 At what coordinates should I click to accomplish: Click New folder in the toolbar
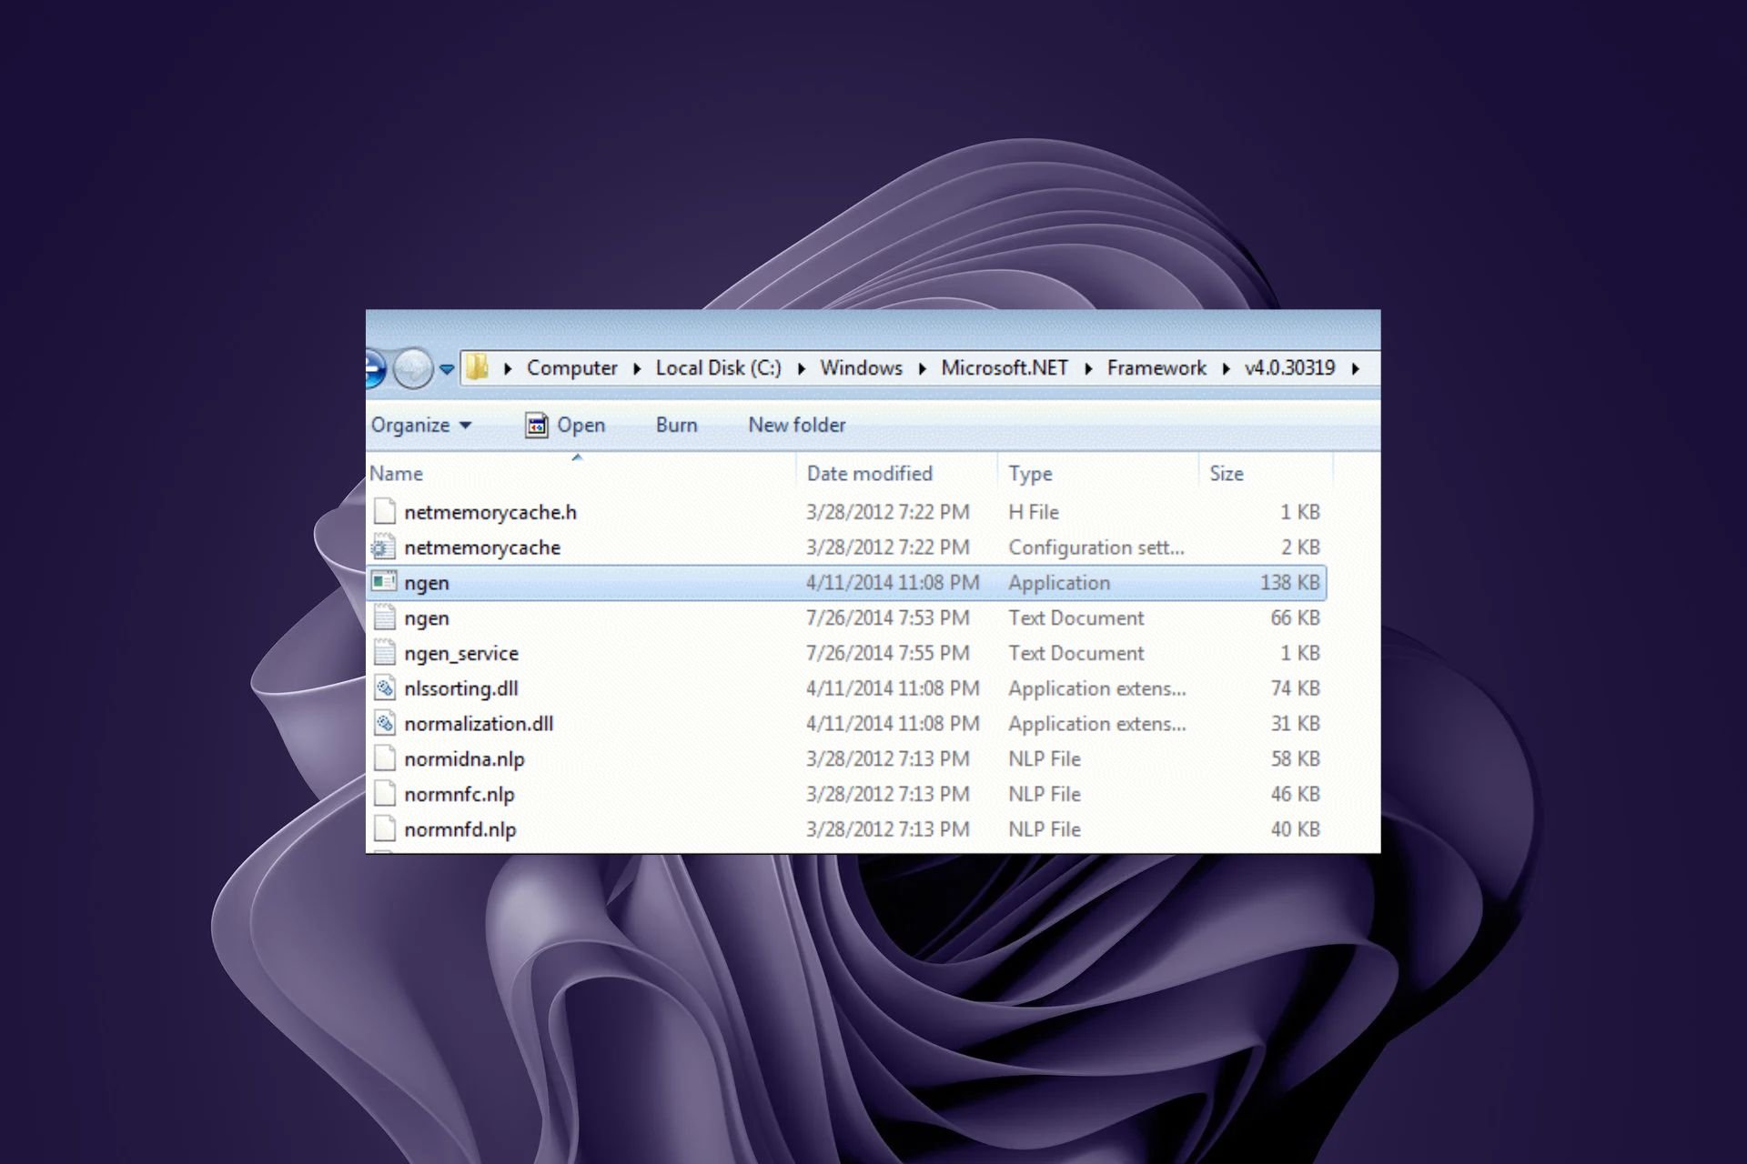(797, 425)
